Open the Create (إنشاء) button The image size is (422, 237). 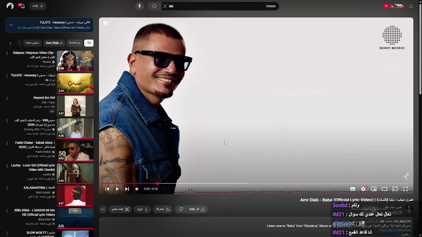(x=38, y=6)
